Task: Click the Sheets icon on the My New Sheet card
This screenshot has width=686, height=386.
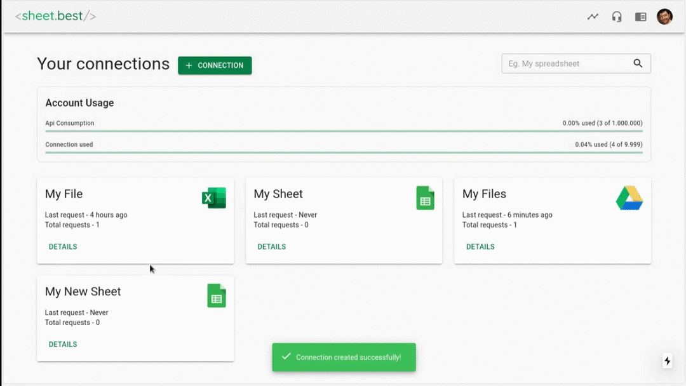Action: click(217, 295)
